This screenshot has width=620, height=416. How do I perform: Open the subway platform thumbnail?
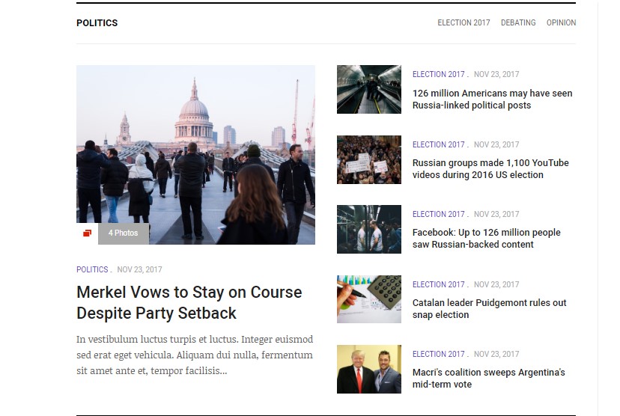369,229
